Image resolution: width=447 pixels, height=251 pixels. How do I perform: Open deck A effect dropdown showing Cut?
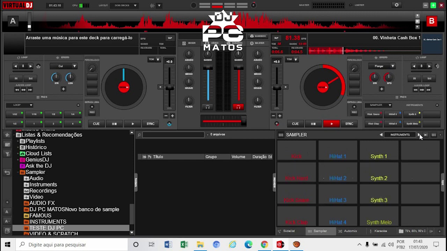(63, 66)
